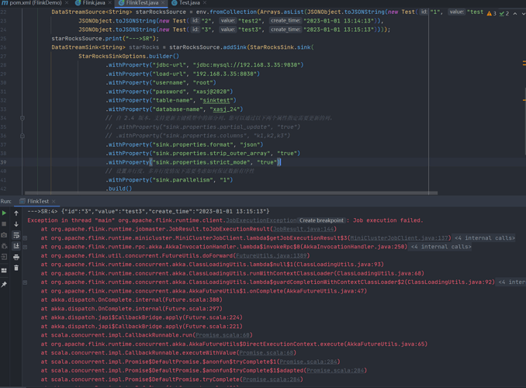
Task: Close the Test.java editor tab
Action: pos(205,3)
